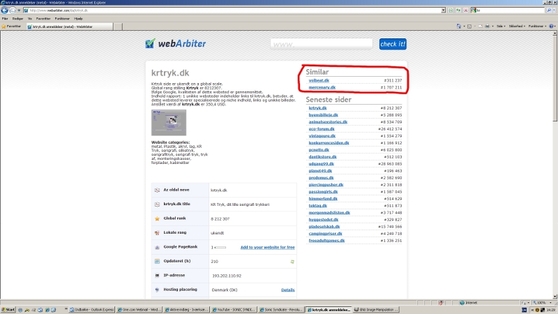558x314 pixels.
Task: Click the green refresh icon beside Opdateret value
Action: point(292,261)
